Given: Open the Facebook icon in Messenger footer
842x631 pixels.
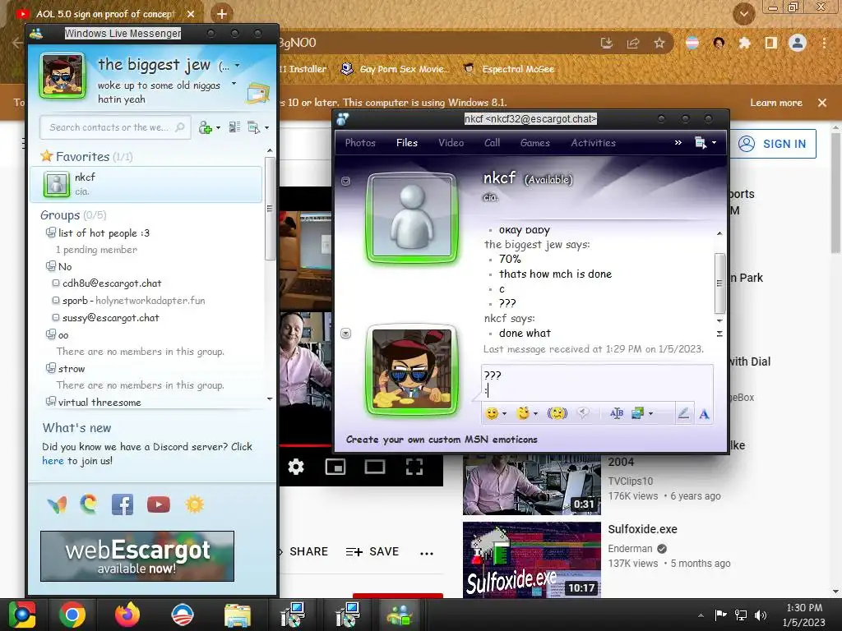Looking at the screenshot, I should pos(123,505).
